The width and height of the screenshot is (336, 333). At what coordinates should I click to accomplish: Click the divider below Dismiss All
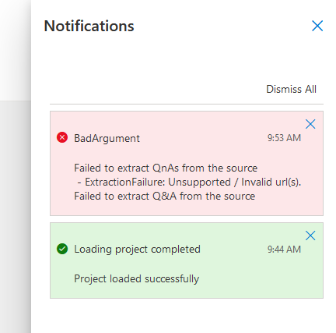(187, 104)
